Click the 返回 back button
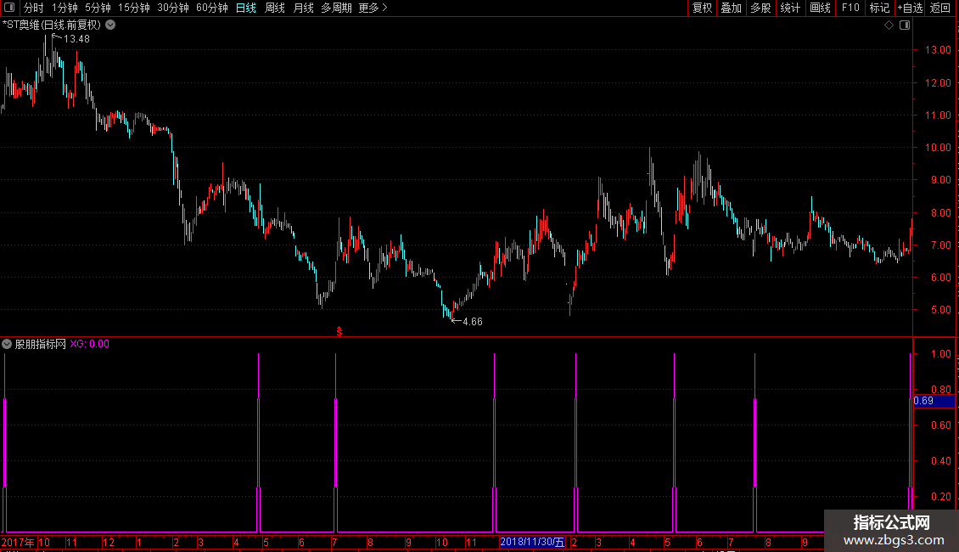Viewport: 959px width, 552px height. (x=940, y=8)
